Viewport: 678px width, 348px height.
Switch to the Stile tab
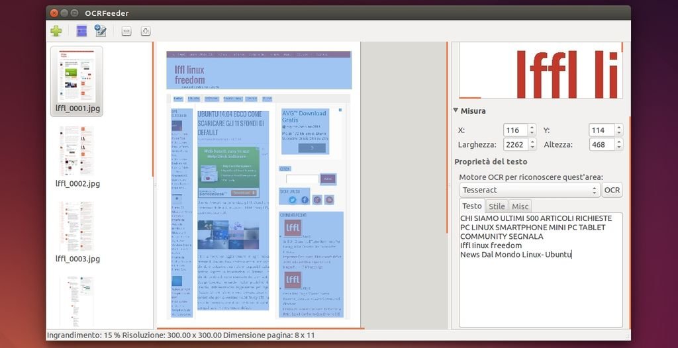pos(497,206)
